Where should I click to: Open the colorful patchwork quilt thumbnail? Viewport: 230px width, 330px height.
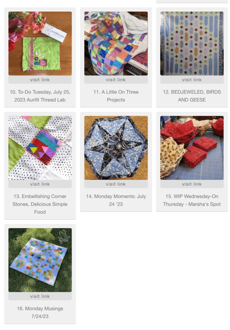coord(116,44)
